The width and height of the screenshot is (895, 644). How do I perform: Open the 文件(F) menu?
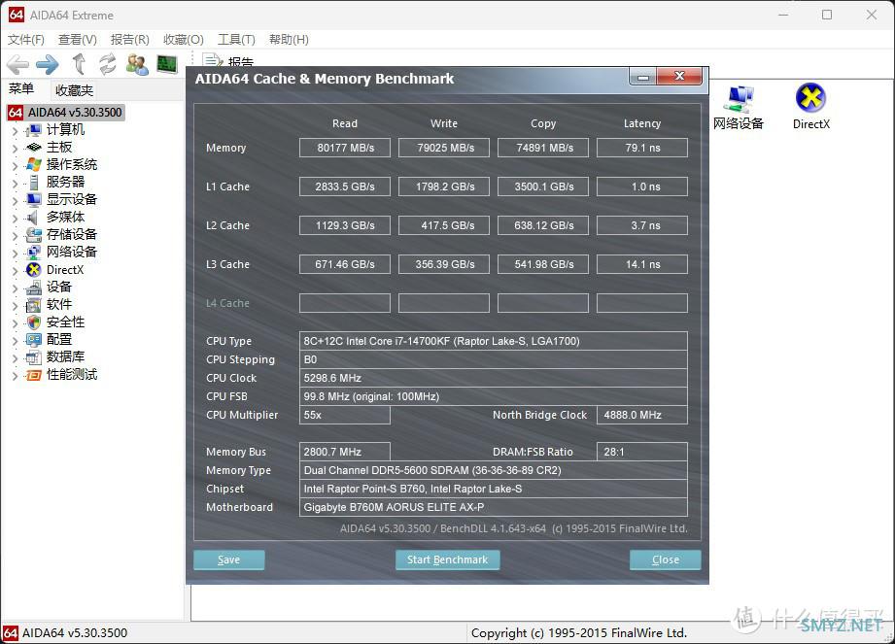(x=25, y=40)
